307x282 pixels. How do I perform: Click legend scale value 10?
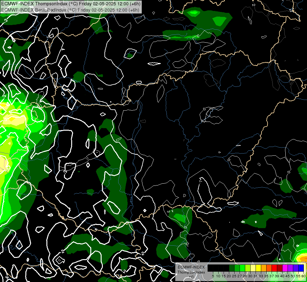click(218, 276)
